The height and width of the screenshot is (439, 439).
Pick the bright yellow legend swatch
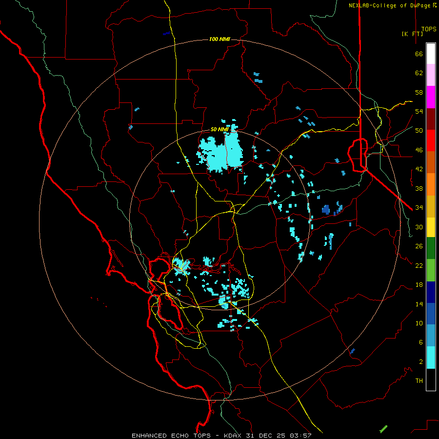[431, 227]
